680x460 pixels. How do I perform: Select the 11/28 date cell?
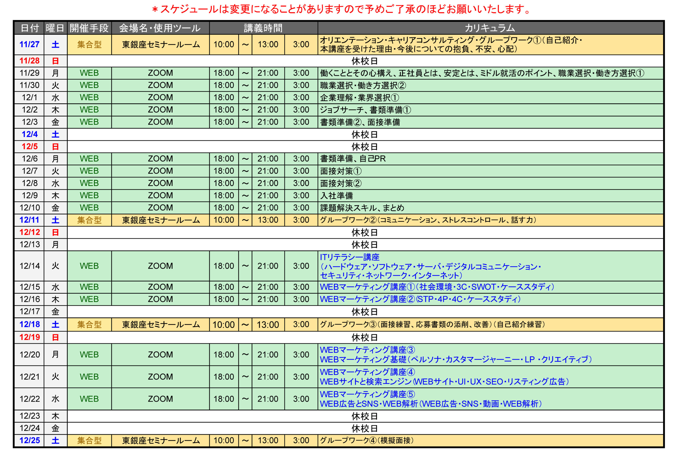[29, 61]
